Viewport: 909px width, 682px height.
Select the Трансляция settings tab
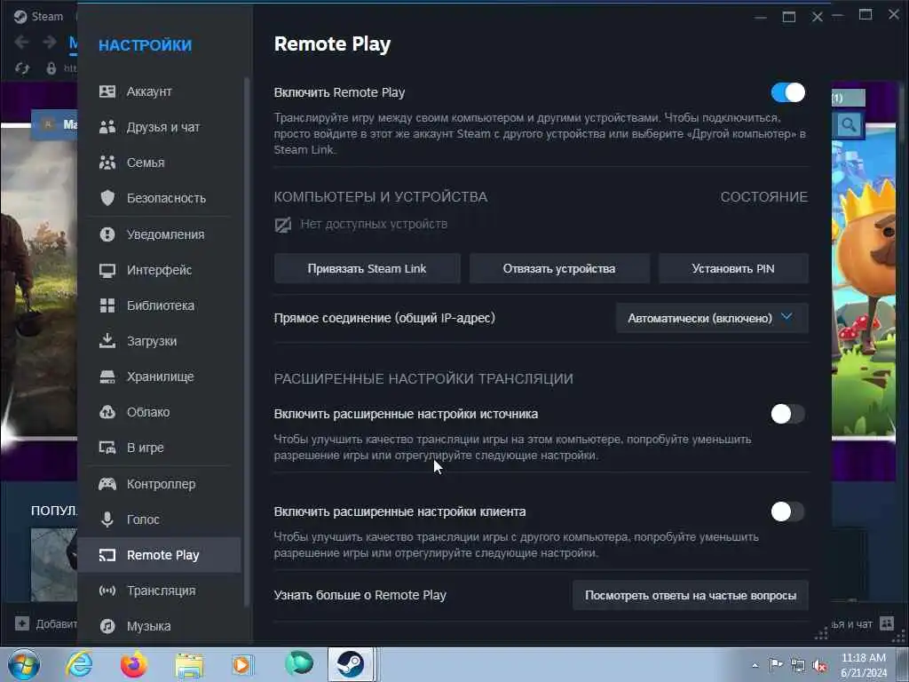tap(160, 591)
